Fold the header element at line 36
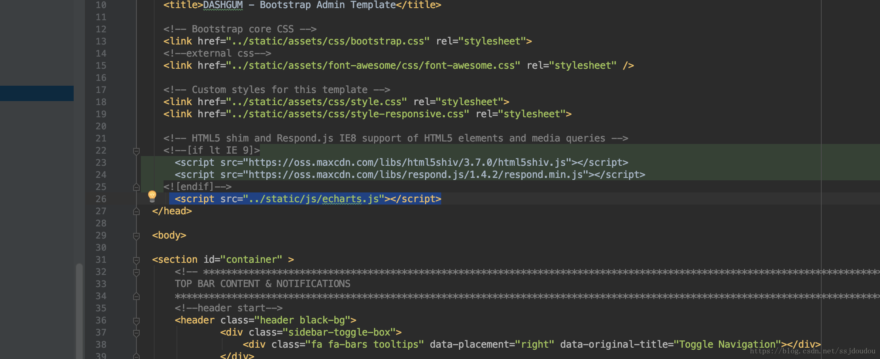 tap(136, 321)
